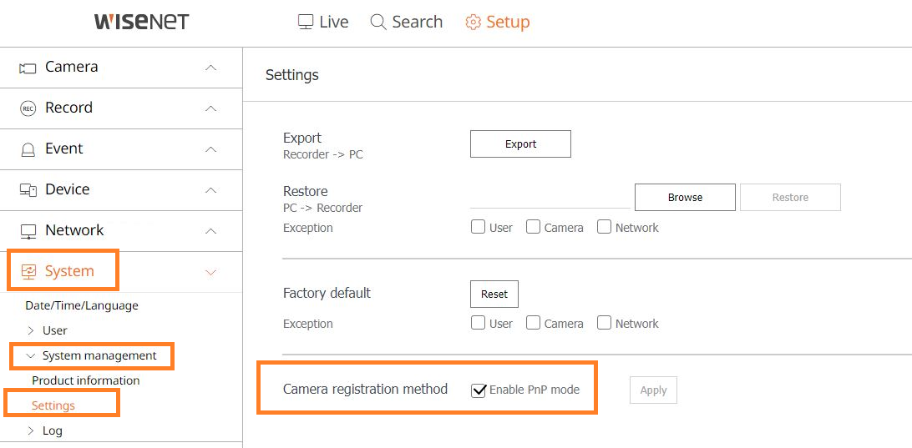Open Date/Time/Language menu item
Viewport: 912px width, 448px height.
tap(82, 305)
